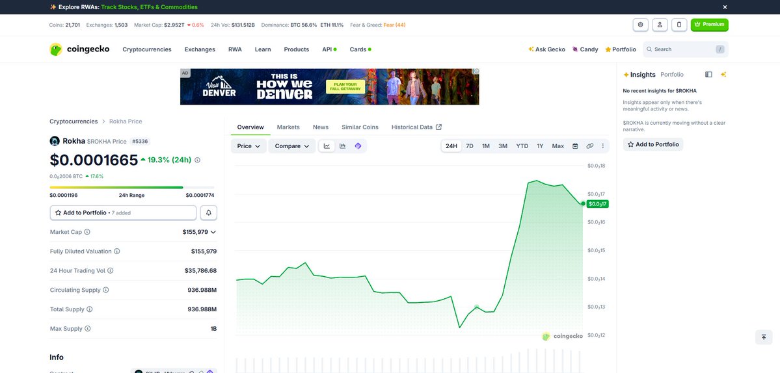Click the Track Stocks, ETFs & Commodities link
The image size is (780, 373).
(x=149, y=7)
